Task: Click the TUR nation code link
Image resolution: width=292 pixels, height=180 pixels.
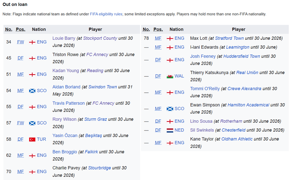Action: pos(42,139)
